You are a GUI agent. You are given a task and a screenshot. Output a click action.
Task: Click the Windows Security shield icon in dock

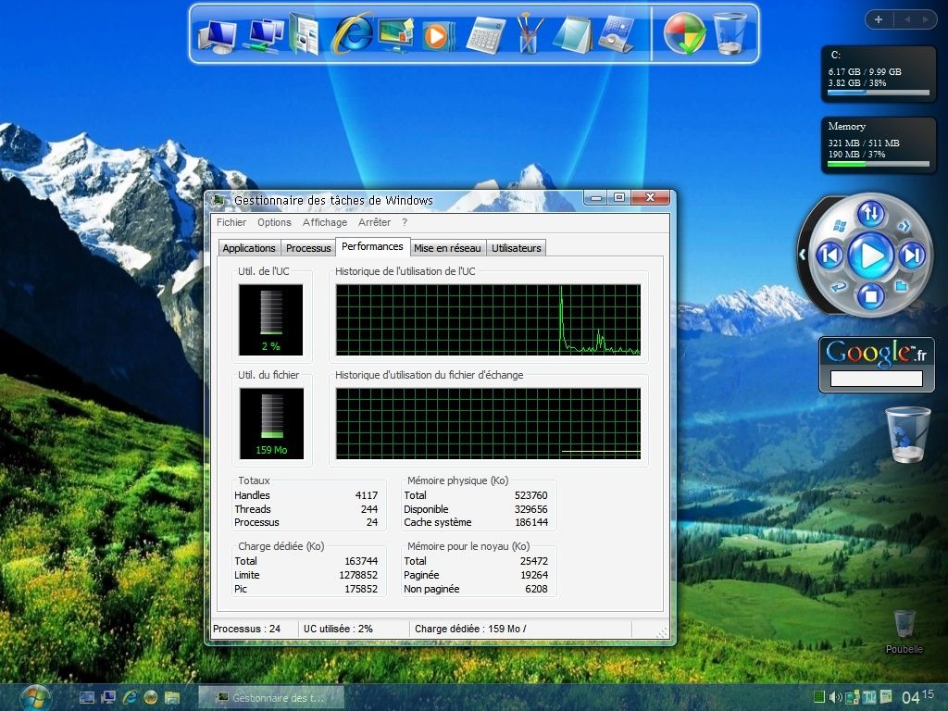coord(684,34)
